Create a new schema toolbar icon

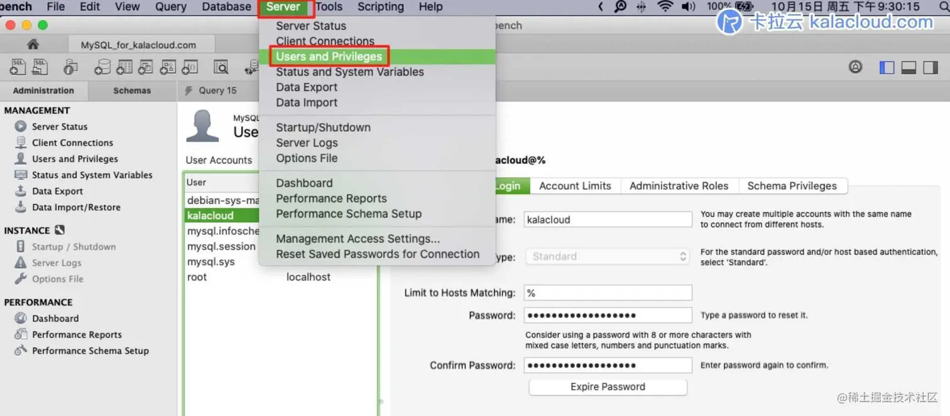click(102, 67)
